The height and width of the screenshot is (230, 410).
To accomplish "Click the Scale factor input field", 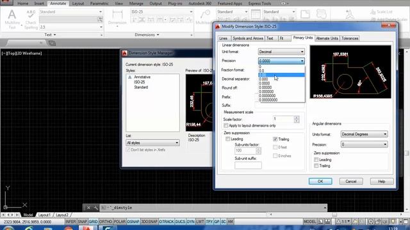I will click(x=283, y=119).
